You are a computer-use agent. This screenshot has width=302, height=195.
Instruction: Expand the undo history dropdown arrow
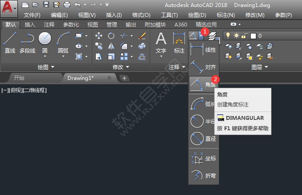pyautogui.click(x=85, y=5)
